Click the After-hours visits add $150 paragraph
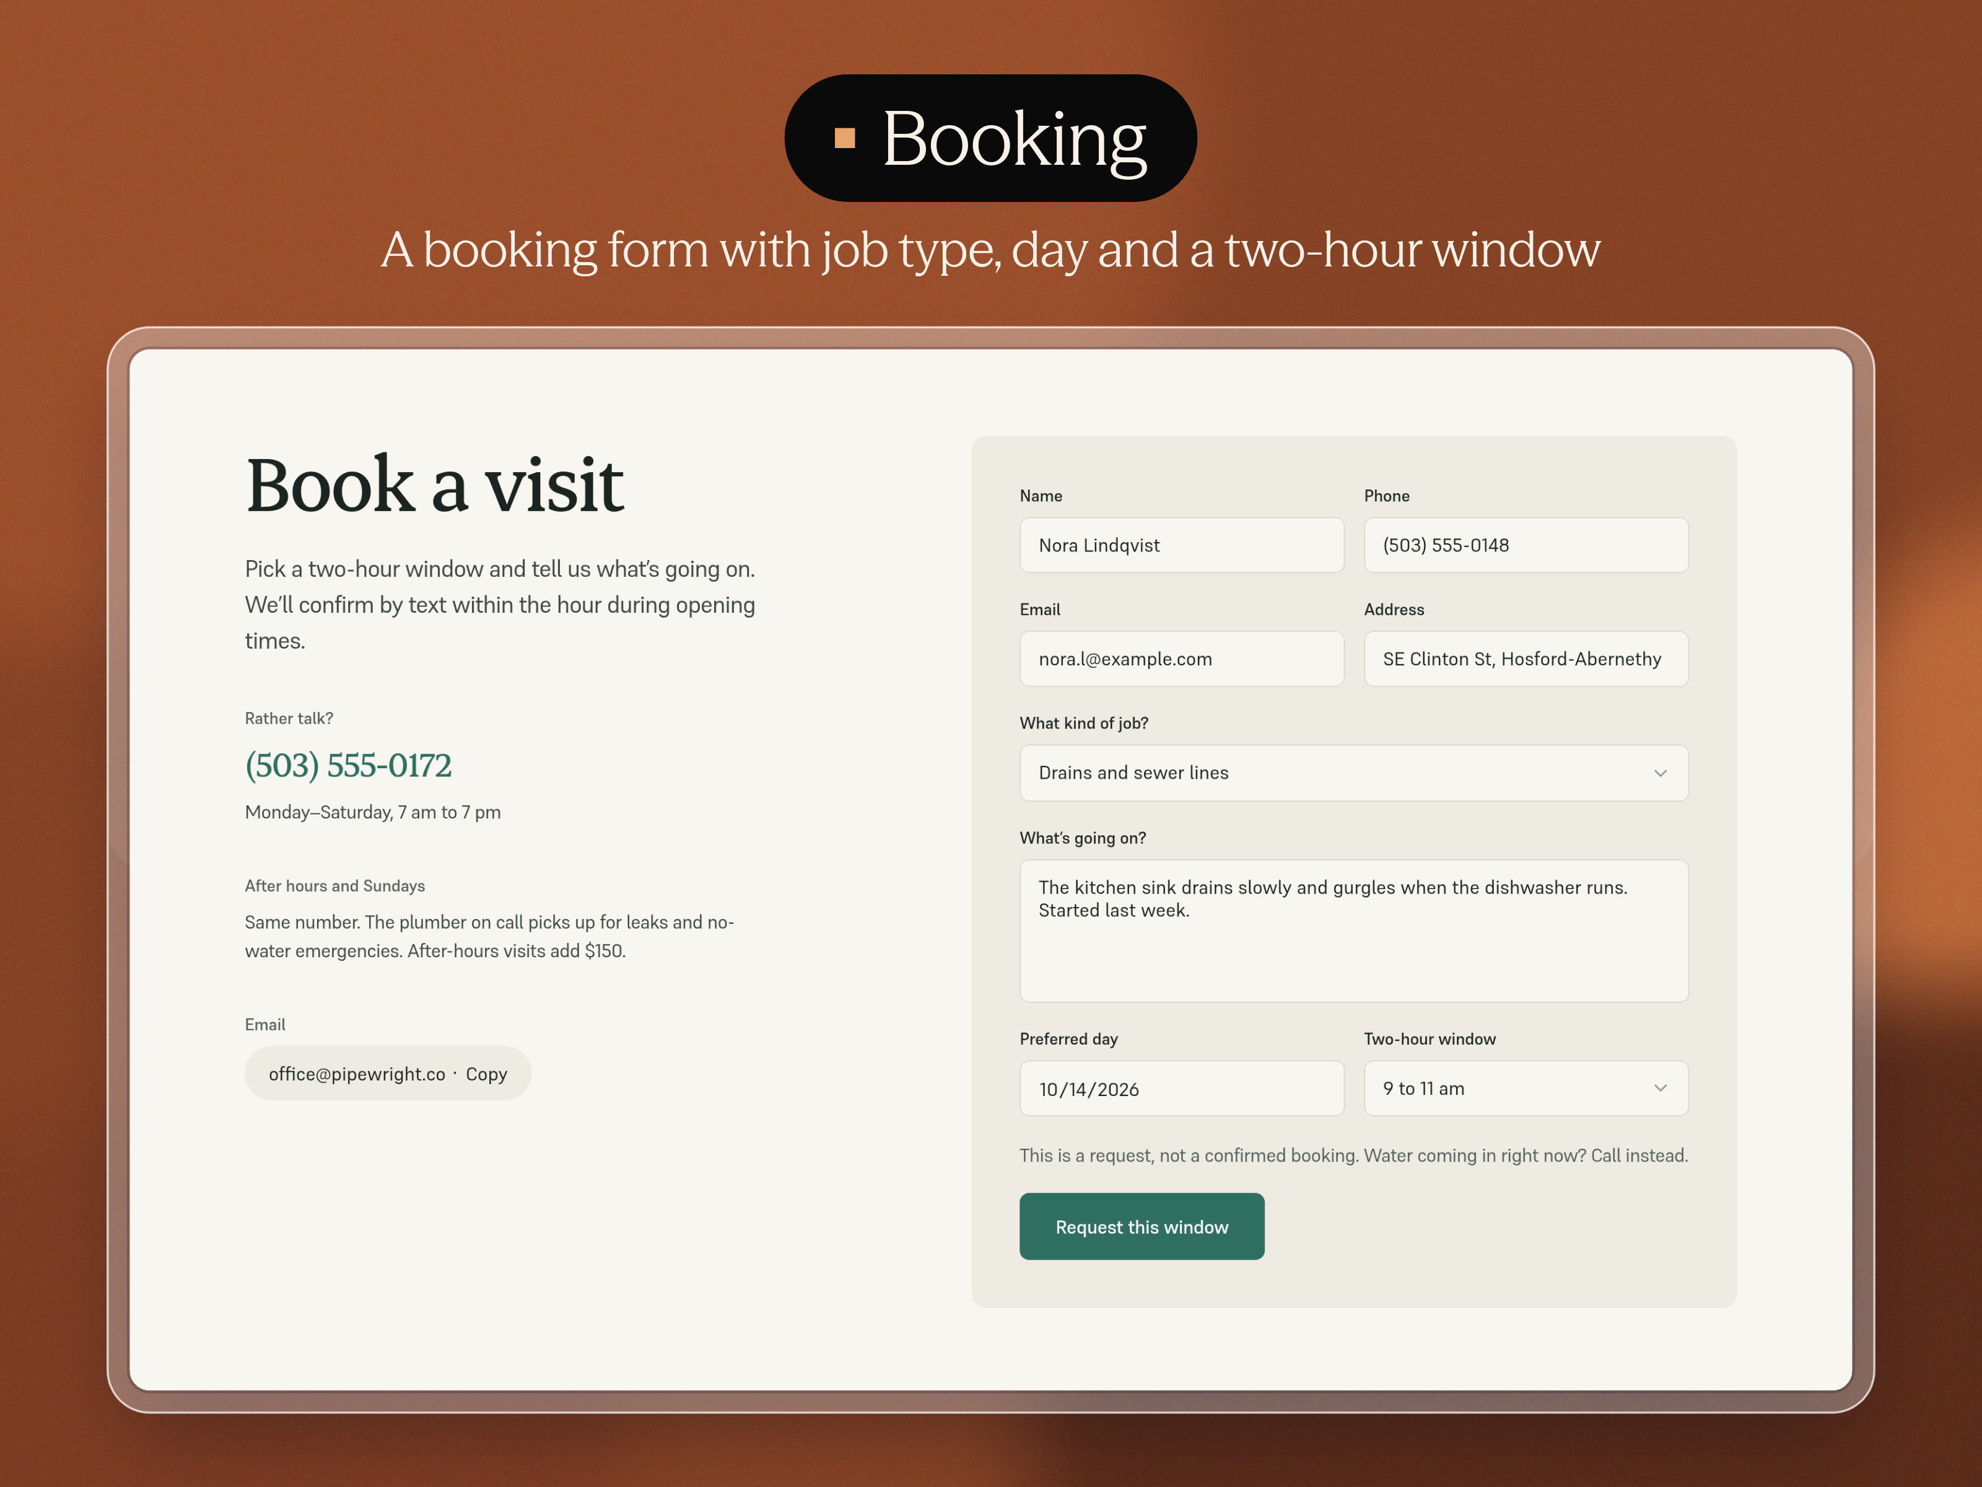The height and width of the screenshot is (1487, 1982). (490, 937)
